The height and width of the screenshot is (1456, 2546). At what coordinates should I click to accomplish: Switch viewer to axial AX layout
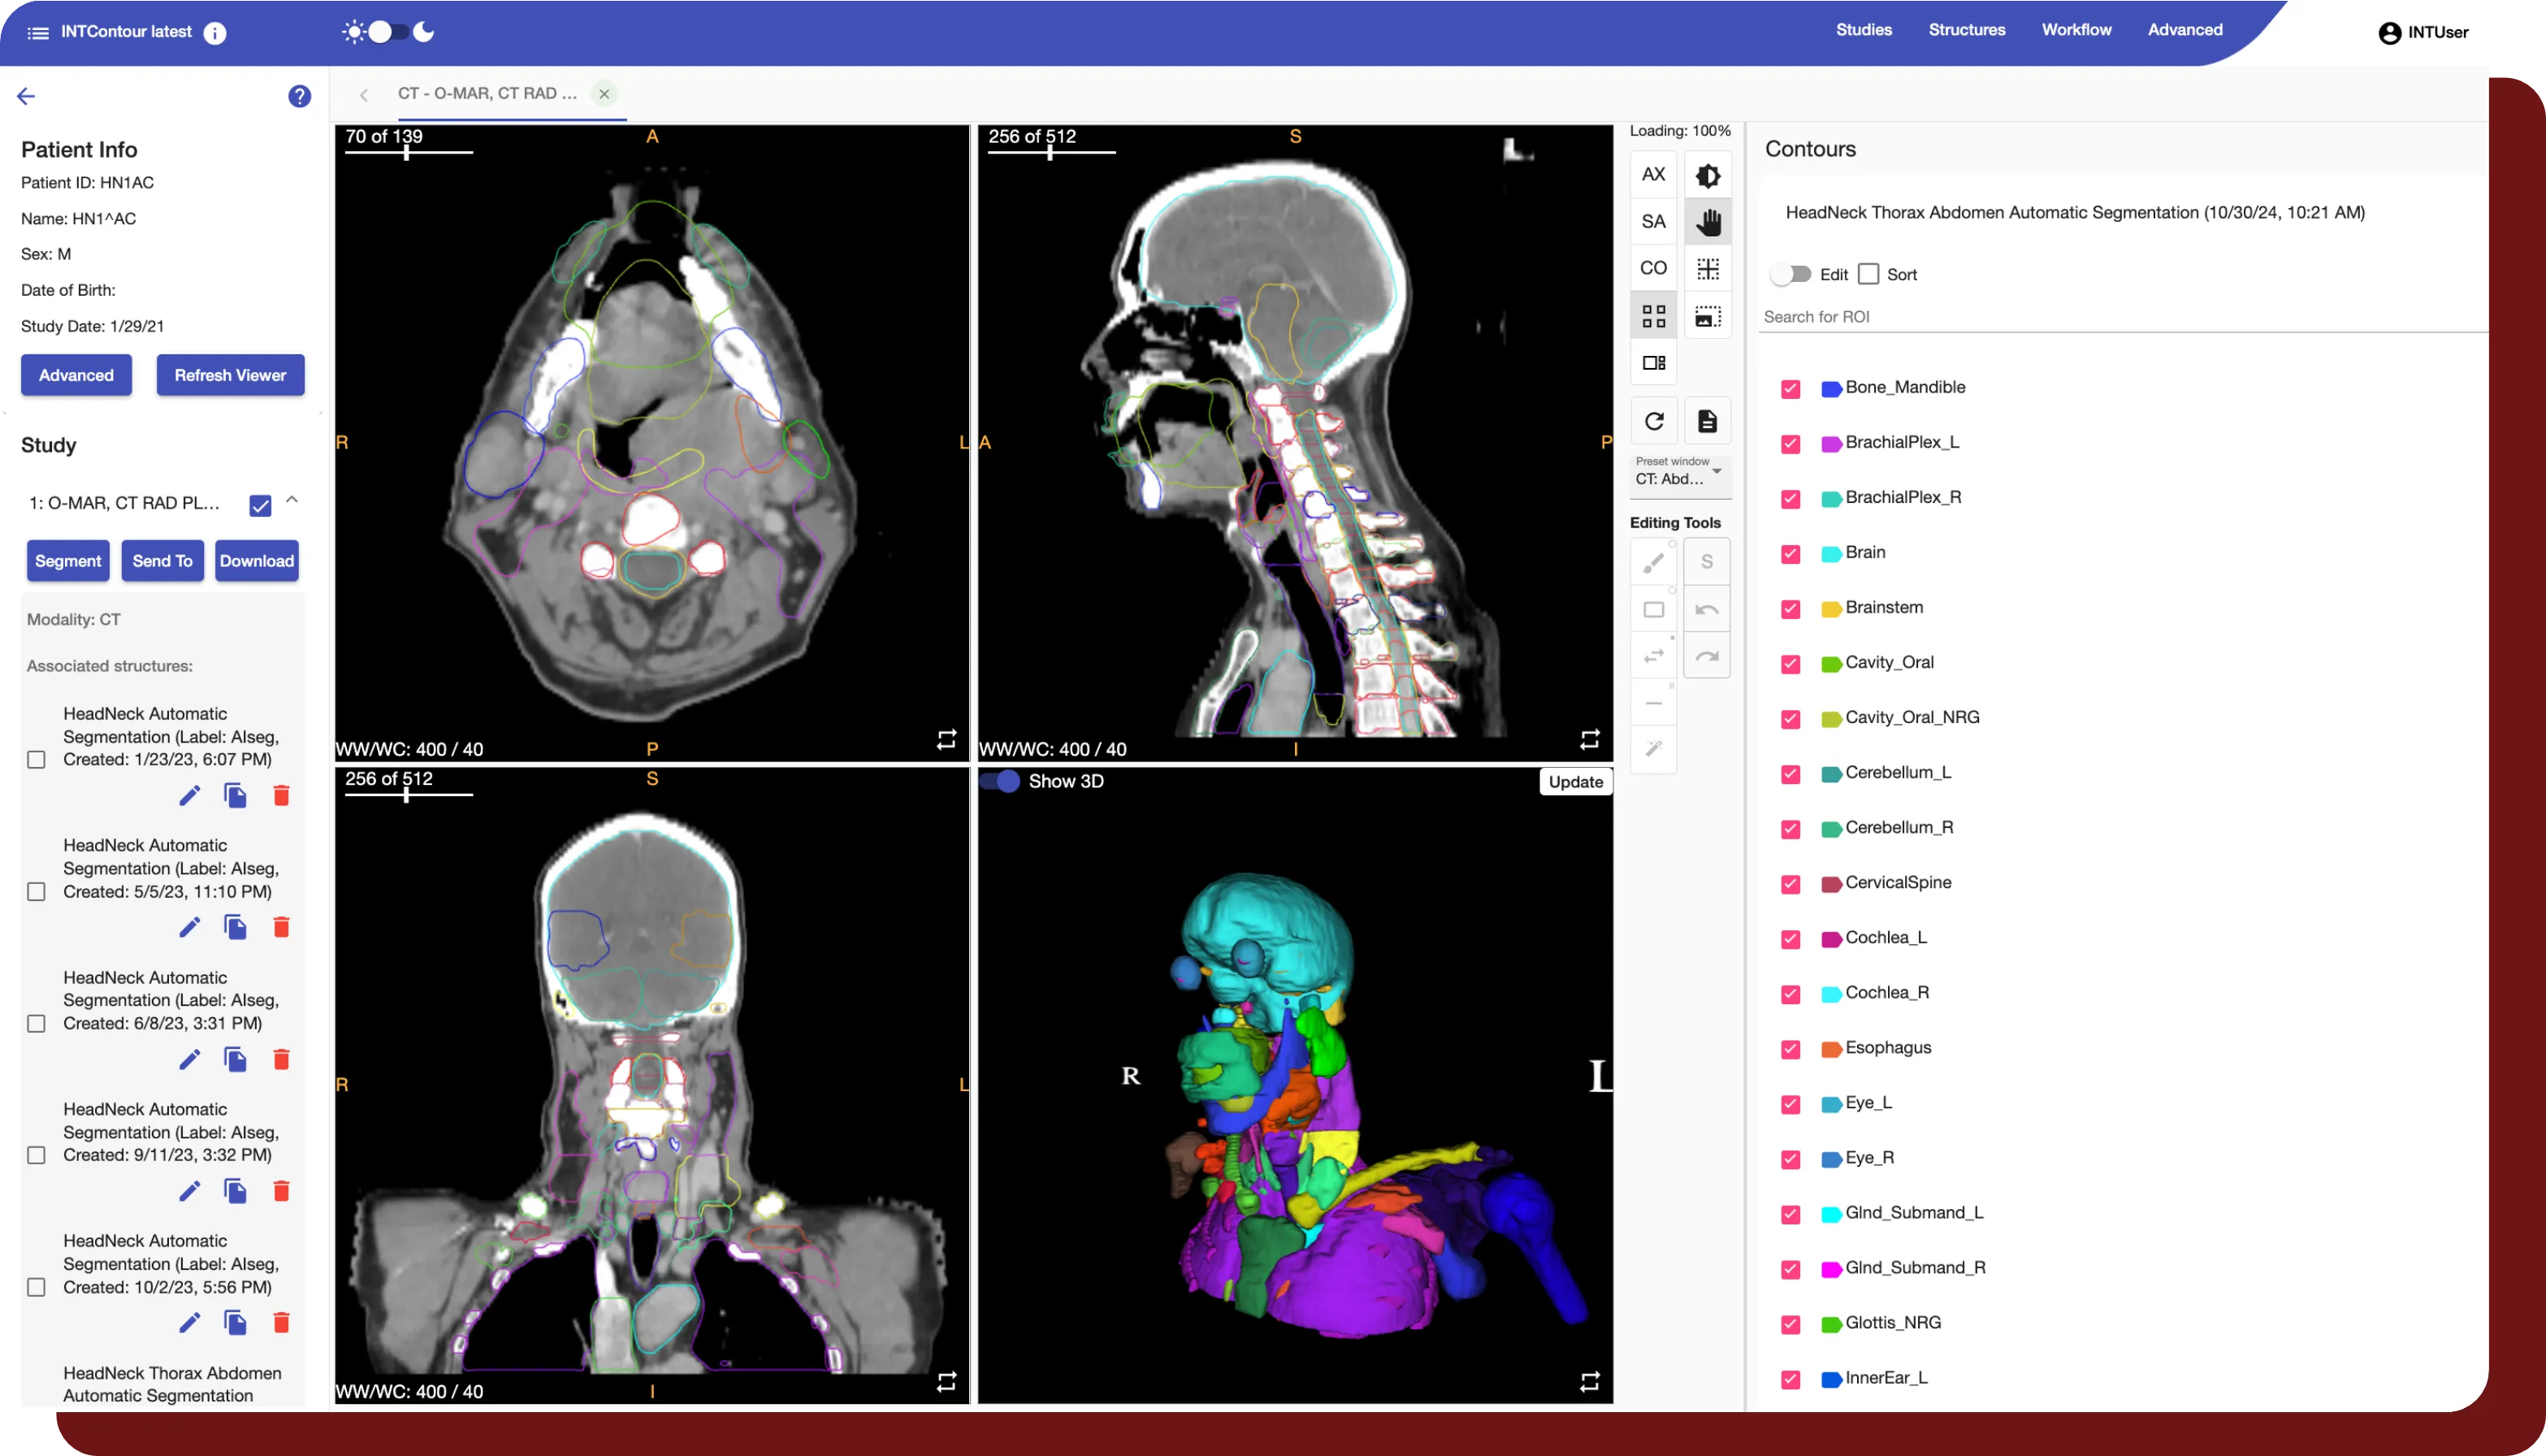point(1653,173)
